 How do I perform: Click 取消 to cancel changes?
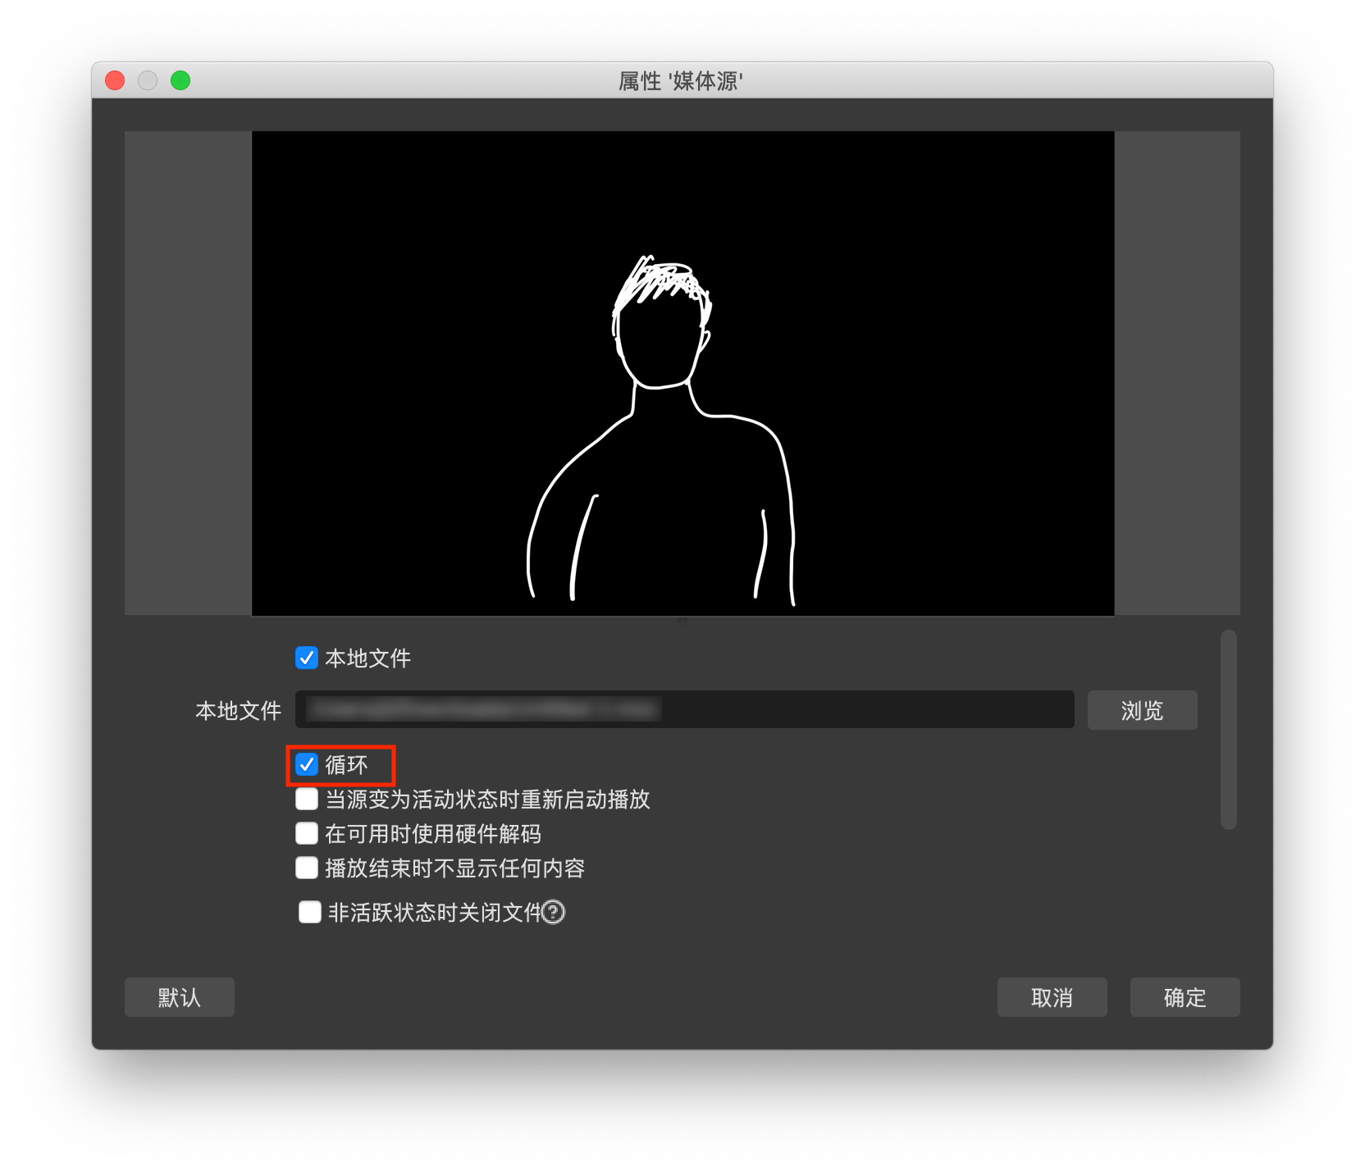[x=1052, y=997]
